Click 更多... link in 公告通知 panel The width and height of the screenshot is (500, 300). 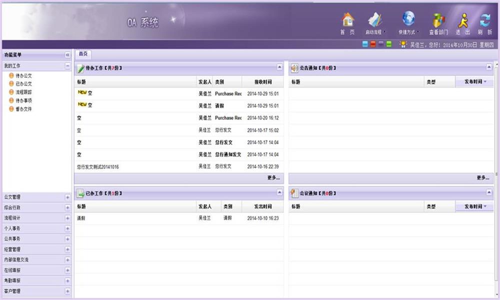tap(483, 178)
